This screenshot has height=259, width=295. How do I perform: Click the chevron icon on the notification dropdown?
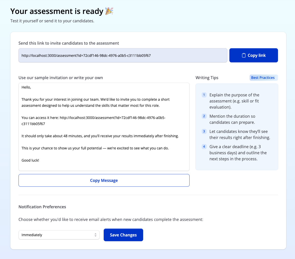coord(96,235)
